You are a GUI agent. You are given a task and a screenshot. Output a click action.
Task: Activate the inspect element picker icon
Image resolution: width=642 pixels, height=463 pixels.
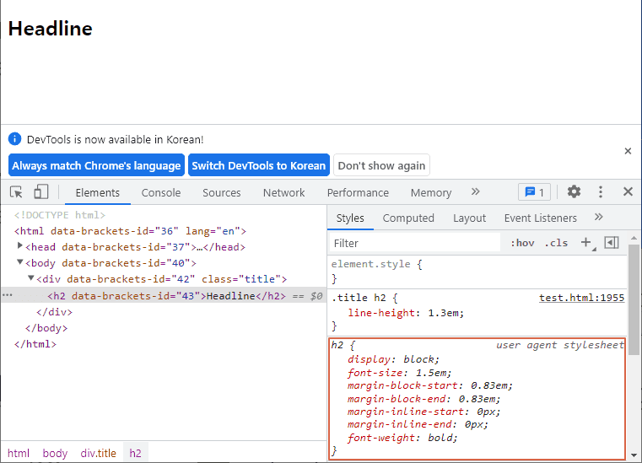tap(16, 192)
